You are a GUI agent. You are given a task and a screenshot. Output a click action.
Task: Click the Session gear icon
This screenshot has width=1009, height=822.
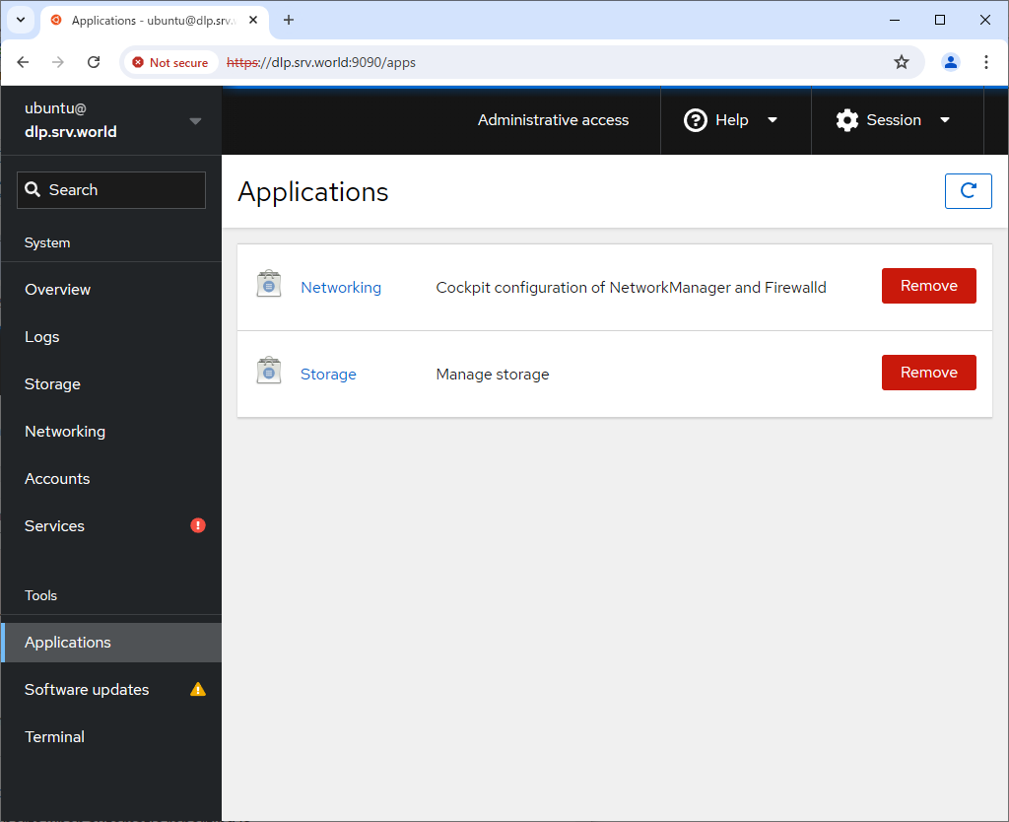point(846,120)
